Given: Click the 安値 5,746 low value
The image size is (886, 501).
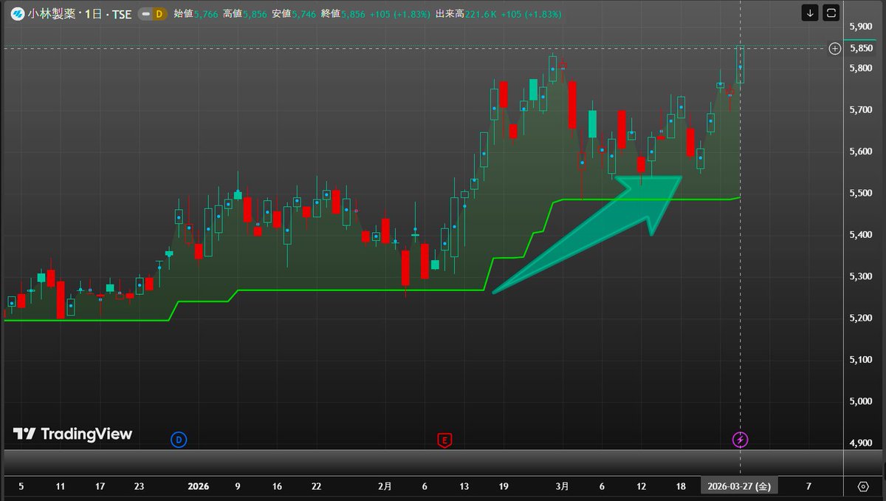Looking at the screenshot, I should pos(294,14).
